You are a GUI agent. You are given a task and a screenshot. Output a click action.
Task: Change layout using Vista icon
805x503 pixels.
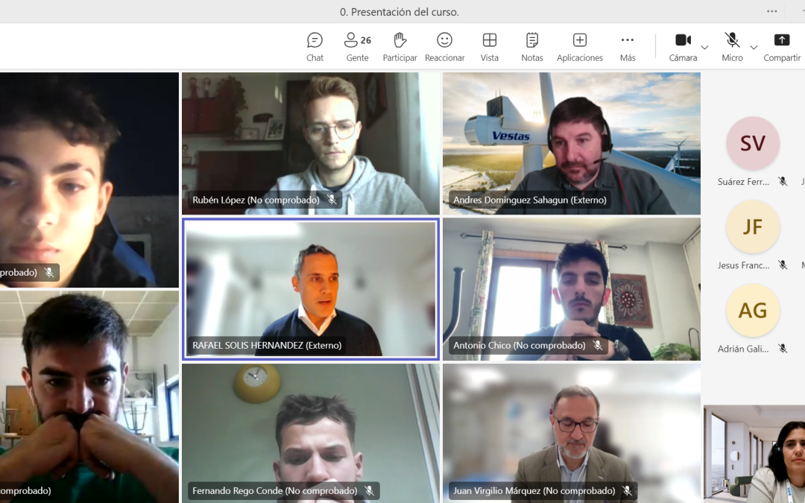tap(490, 47)
